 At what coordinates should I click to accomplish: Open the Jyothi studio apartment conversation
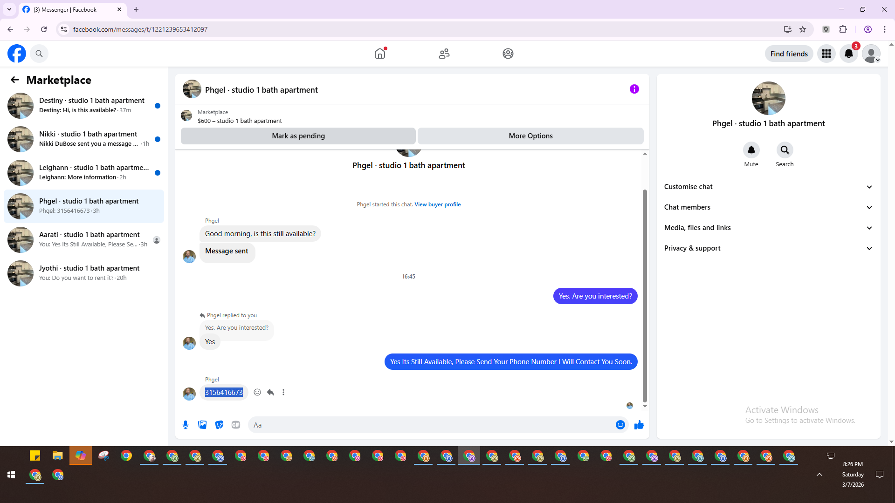point(84,273)
